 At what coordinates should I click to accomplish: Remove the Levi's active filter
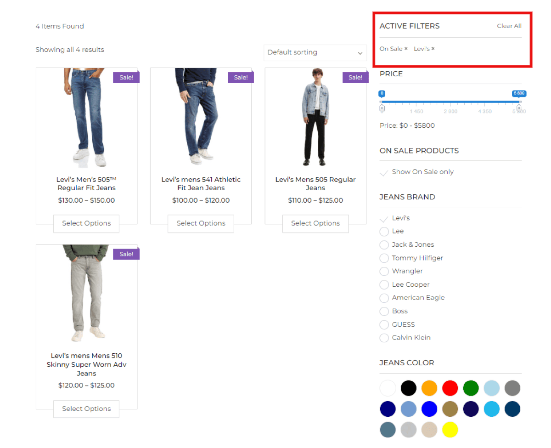point(433,49)
